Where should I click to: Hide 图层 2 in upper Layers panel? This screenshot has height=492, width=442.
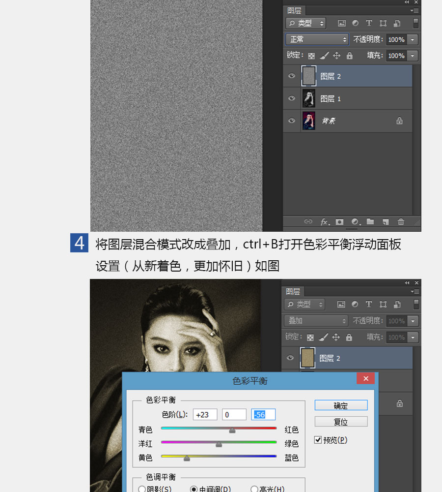pos(291,76)
